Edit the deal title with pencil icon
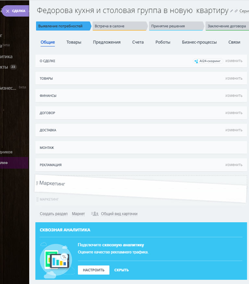249x284 pixels. (x=231, y=11)
